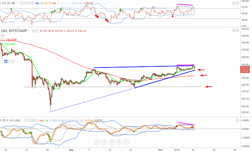Click the 26 date label on the time axis

(x=235, y=150)
